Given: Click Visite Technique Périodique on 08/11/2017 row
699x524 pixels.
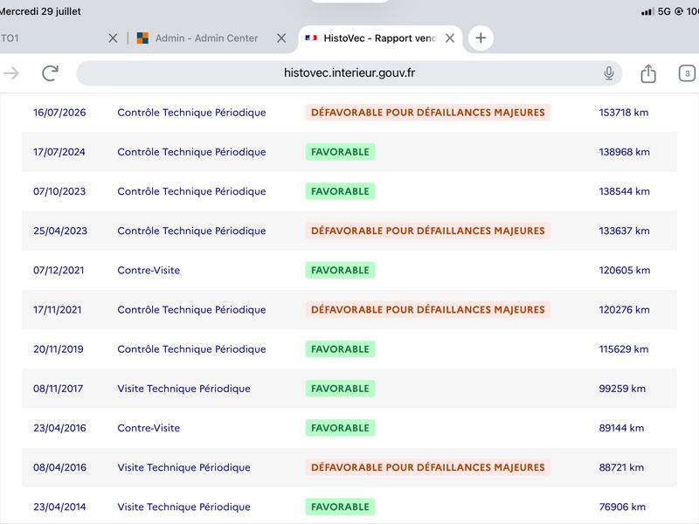Looking at the screenshot, I should click(x=183, y=389).
